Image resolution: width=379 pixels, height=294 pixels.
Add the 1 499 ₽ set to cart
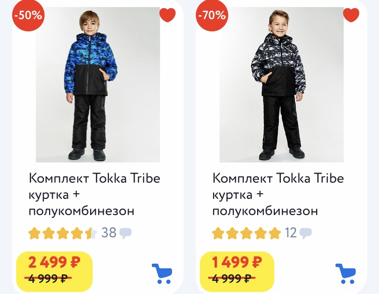point(345,273)
